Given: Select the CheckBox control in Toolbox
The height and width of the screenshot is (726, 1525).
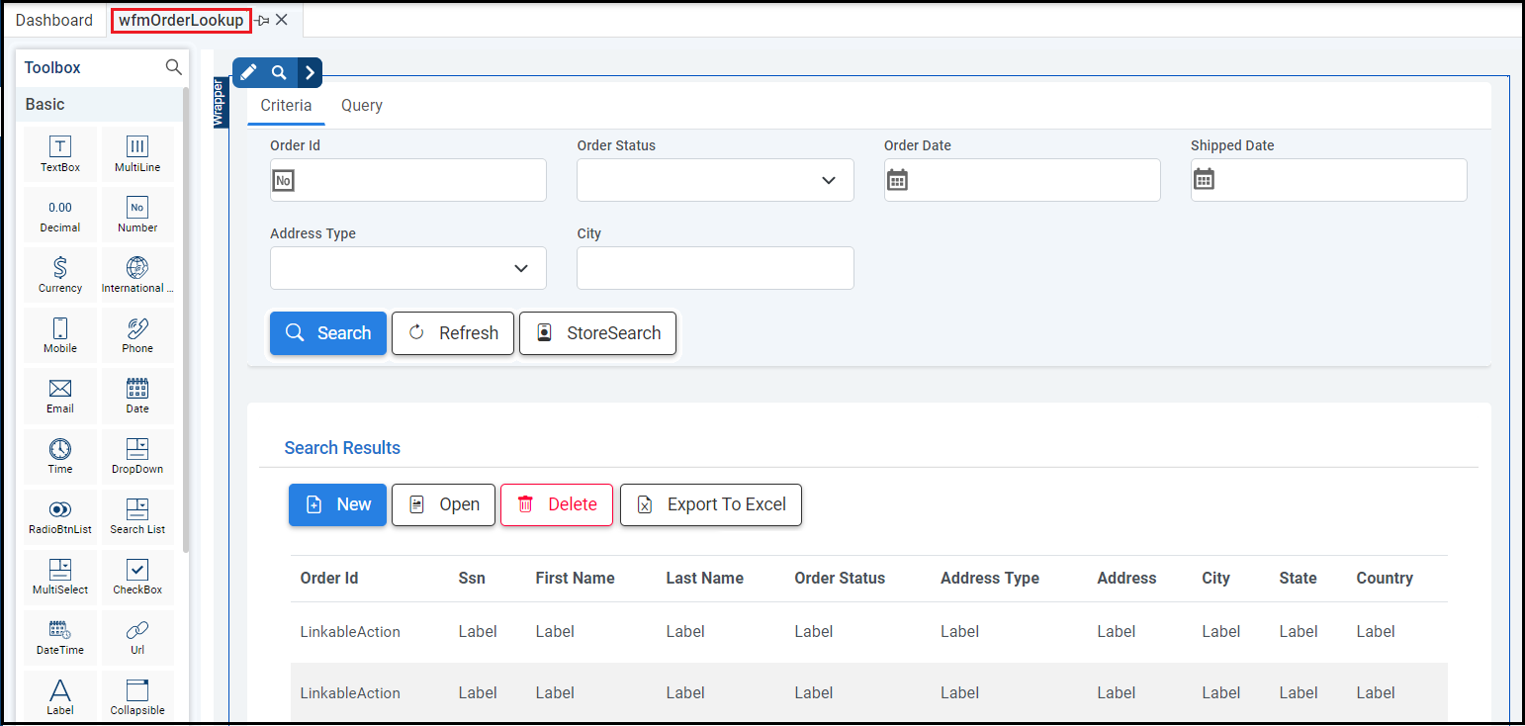Looking at the screenshot, I should coord(137,576).
